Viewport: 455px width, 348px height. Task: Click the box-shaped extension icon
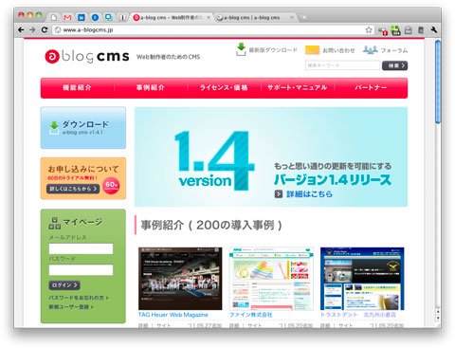click(x=409, y=30)
